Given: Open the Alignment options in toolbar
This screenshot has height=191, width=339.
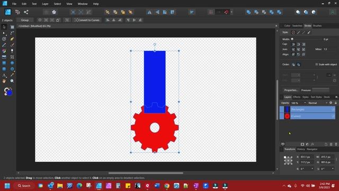Looking at the screenshot, I should coord(192,12).
